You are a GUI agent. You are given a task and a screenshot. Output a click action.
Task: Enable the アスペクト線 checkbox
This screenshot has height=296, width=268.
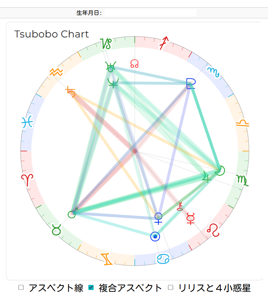[21, 288]
